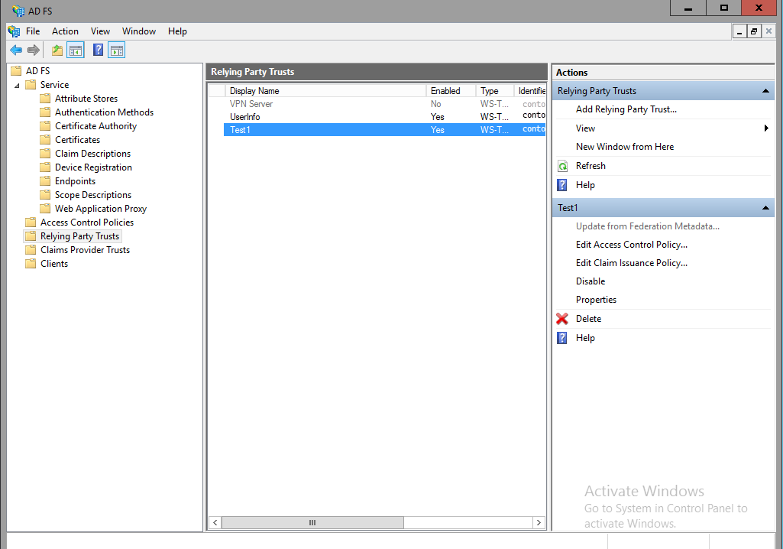Click the Back navigation arrow
Image resolution: width=783 pixels, height=549 pixels.
[x=16, y=50]
